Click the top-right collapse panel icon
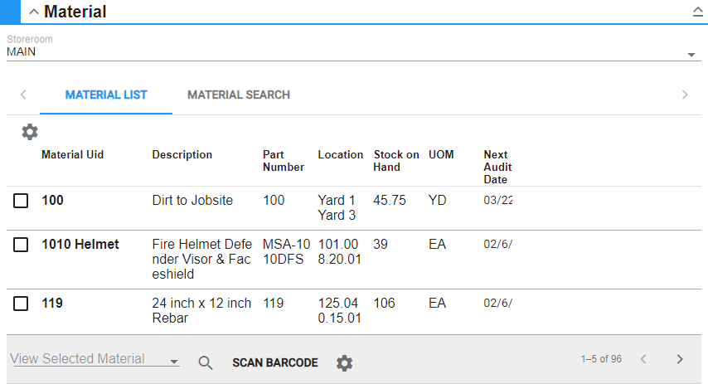The image size is (708, 384). pos(697,12)
